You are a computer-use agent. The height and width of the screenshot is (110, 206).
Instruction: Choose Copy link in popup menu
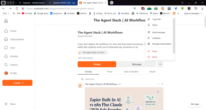coord(159,19)
